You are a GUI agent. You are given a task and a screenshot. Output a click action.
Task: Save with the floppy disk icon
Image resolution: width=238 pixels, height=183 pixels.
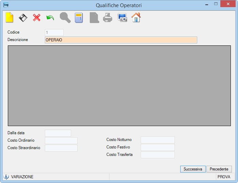pyautogui.click(x=23, y=18)
